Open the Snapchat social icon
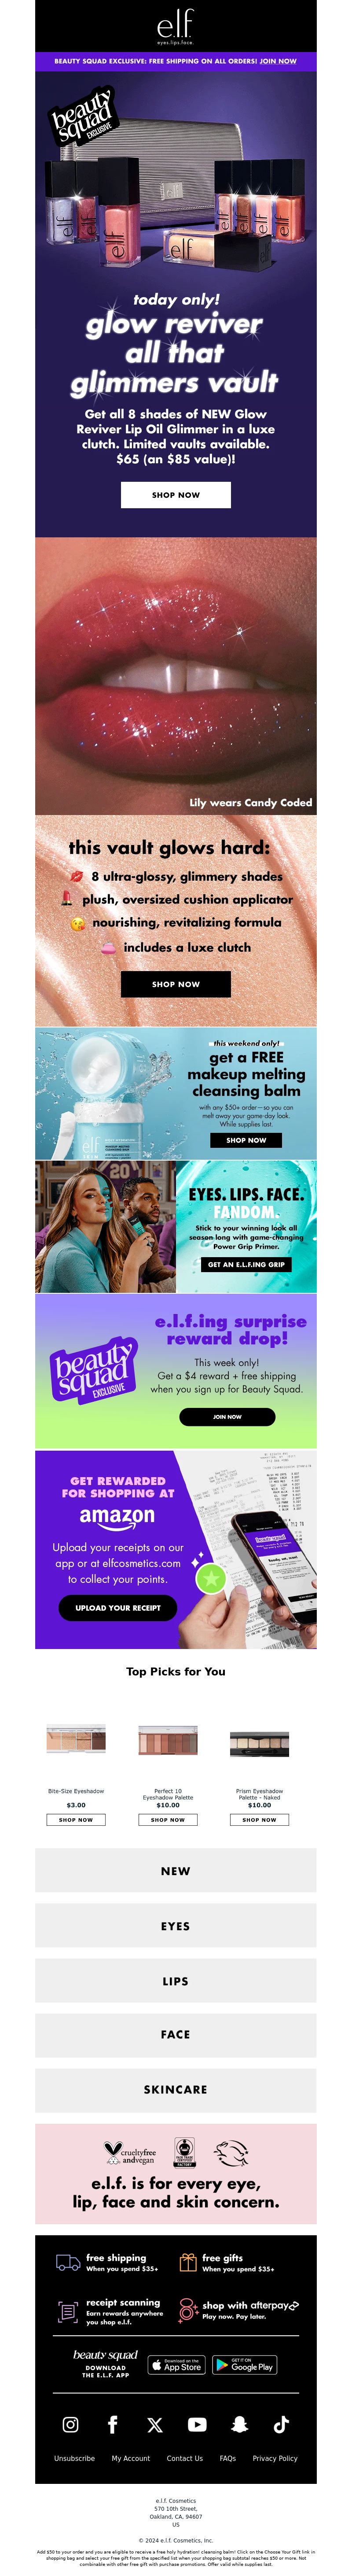 pos(239,2424)
